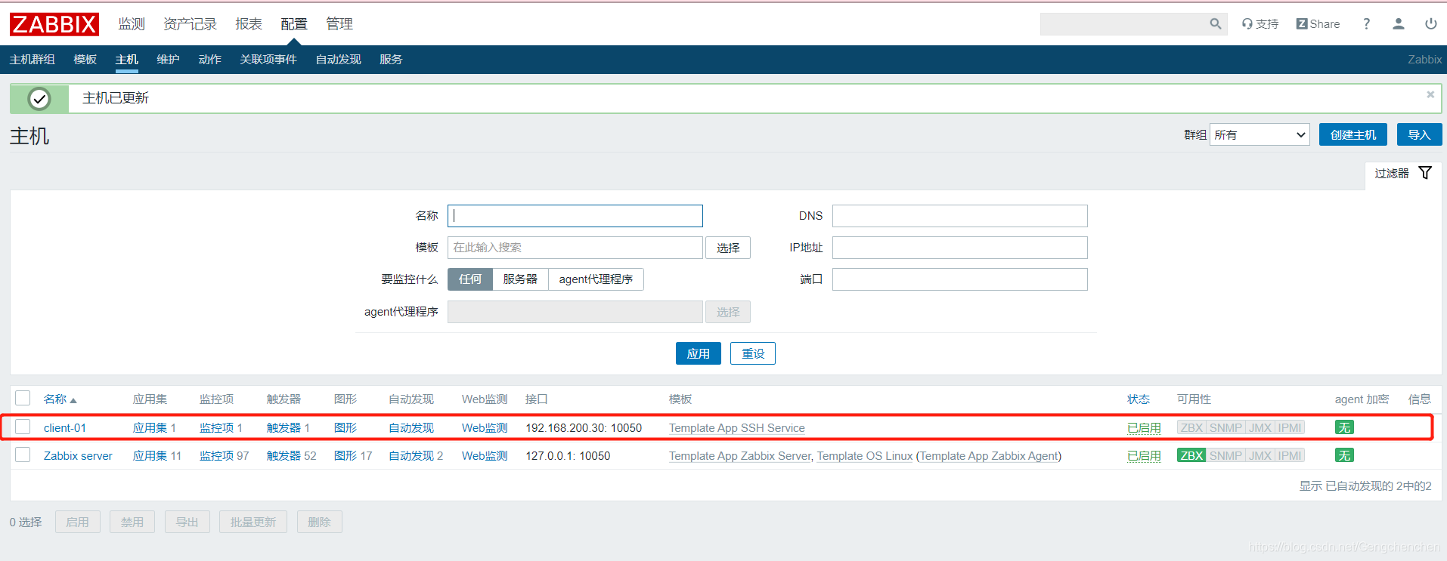1447x561 pixels.
Task: Open 监控项 link for client-01
Action: (x=217, y=427)
